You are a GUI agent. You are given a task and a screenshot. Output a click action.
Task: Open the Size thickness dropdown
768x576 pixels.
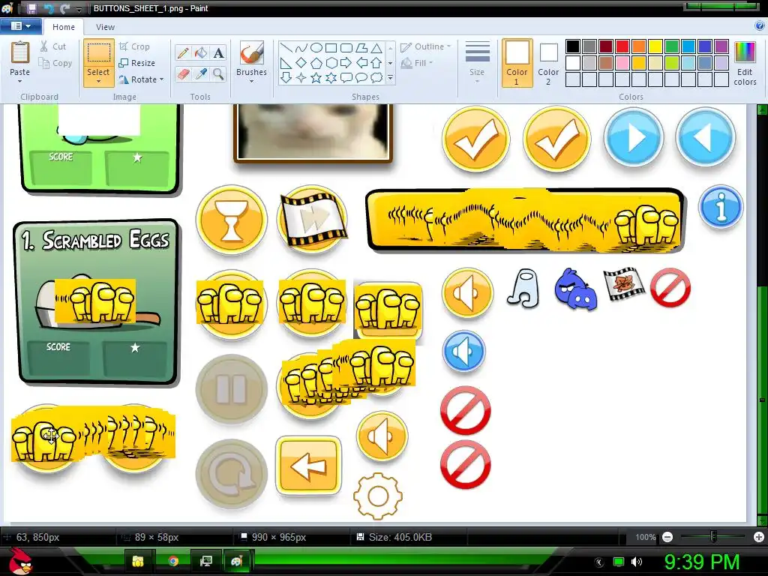tap(477, 62)
